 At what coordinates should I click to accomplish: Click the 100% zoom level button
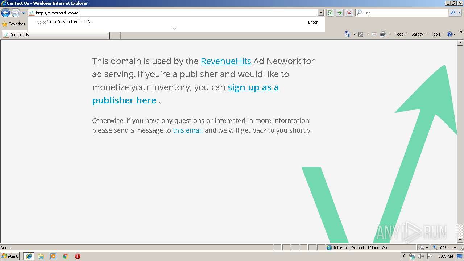tap(440, 248)
